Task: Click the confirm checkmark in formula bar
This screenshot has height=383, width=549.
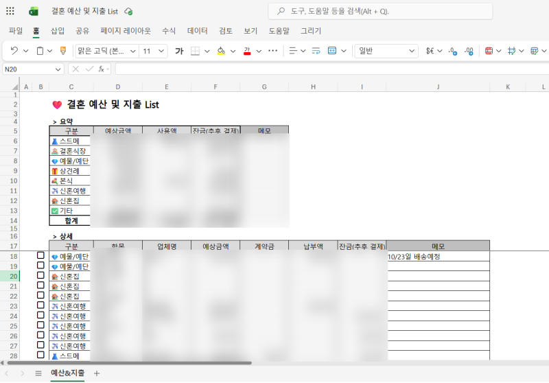Action: [x=89, y=69]
